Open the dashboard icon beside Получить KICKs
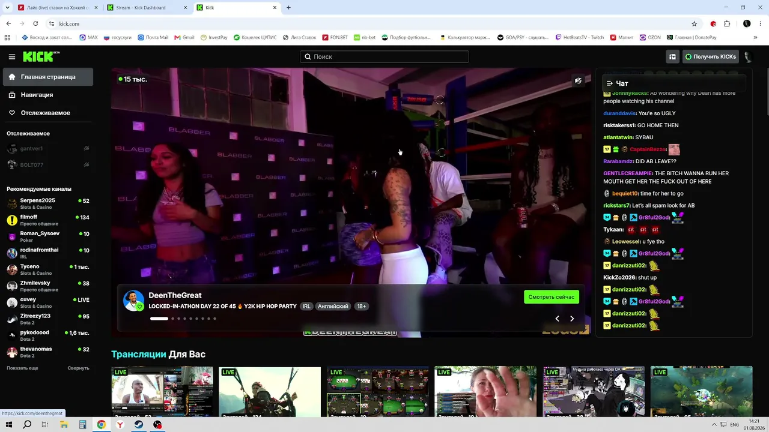The width and height of the screenshot is (769, 432). [672, 57]
